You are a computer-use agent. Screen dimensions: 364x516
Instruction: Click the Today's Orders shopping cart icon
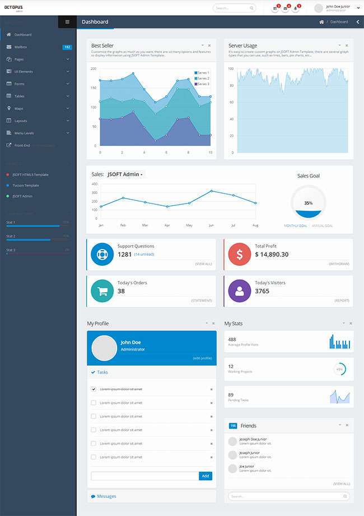(x=102, y=291)
